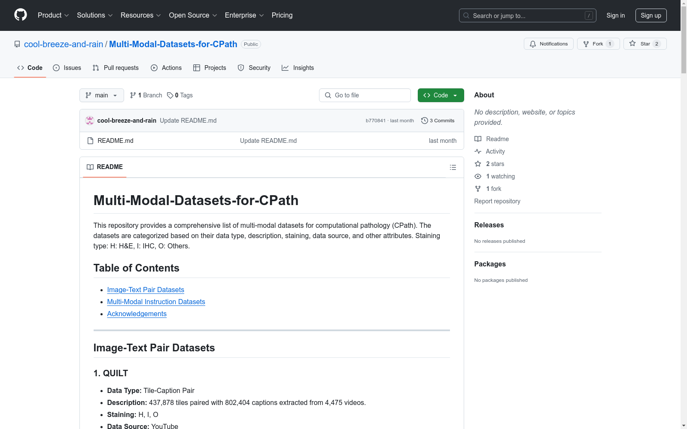687x429 pixels.
Task: Click the Projects table icon
Action: pos(197,68)
